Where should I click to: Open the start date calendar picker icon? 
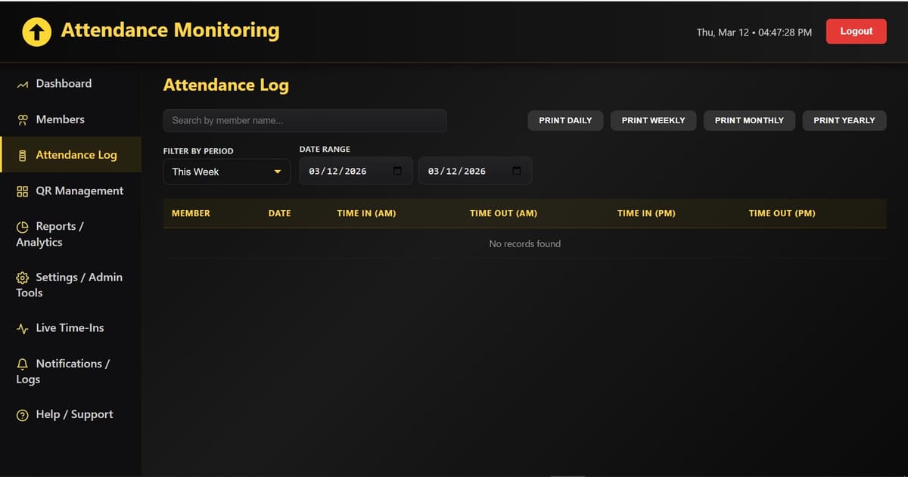click(x=397, y=171)
